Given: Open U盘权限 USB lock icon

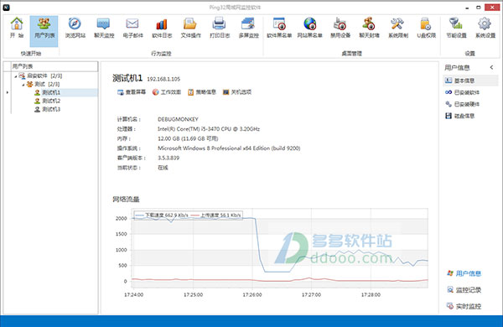Looking at the screenshot, I should pyautogui.click(x=426, y=24).
